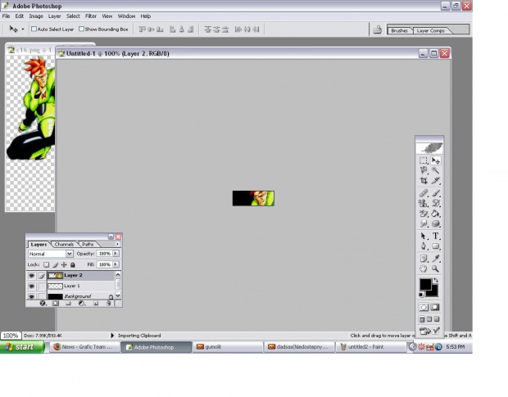
Task: Switch to the Channels tab
Action: (64, 244)
